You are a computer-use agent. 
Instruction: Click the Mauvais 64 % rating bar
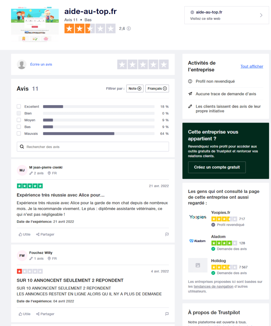tap(99, 133)
